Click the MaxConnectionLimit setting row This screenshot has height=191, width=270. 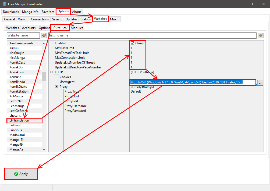[x=156, y=57]
